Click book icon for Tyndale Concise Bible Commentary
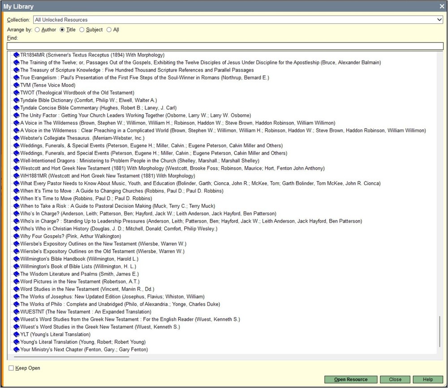 click(17, 108)
